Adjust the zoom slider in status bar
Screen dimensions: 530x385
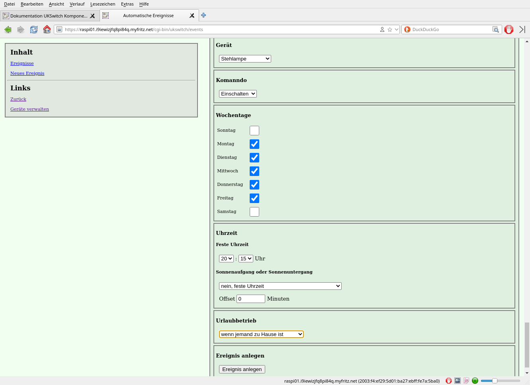click(x=495, y=381)
